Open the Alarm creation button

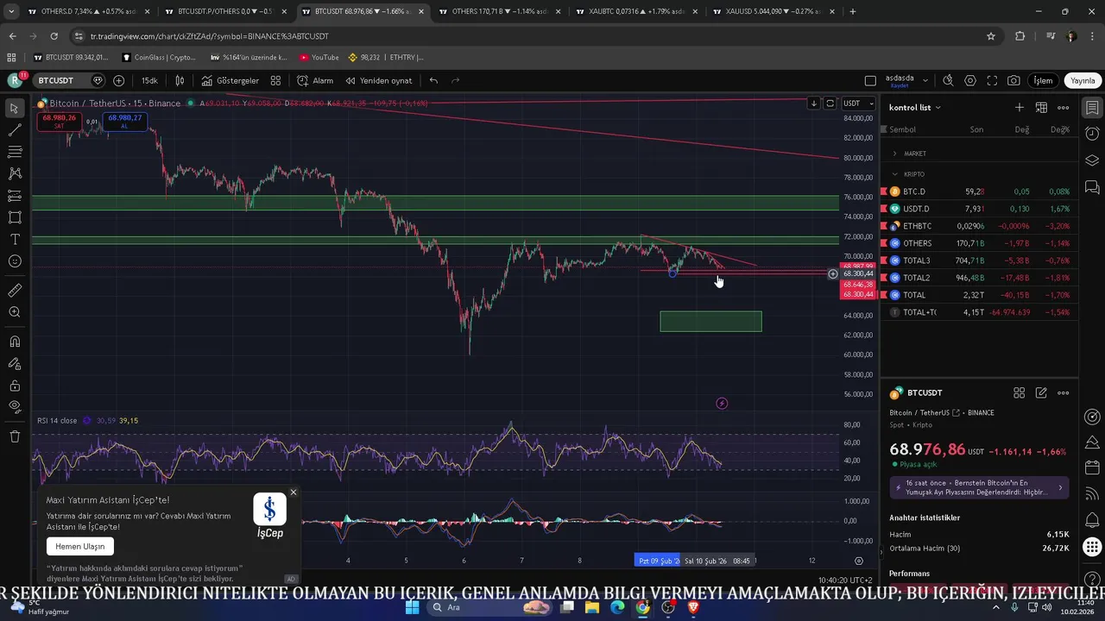[x=315, y=80]
